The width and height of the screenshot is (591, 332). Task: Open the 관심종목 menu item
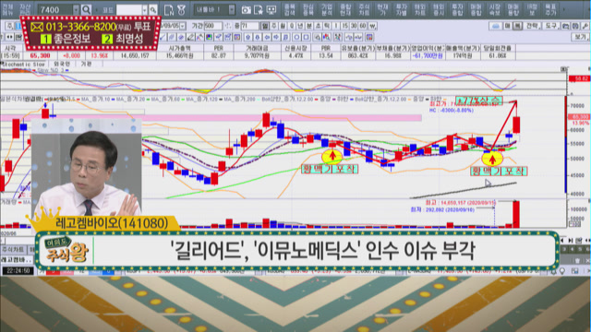pyautogui.click(x=308, y=10)
